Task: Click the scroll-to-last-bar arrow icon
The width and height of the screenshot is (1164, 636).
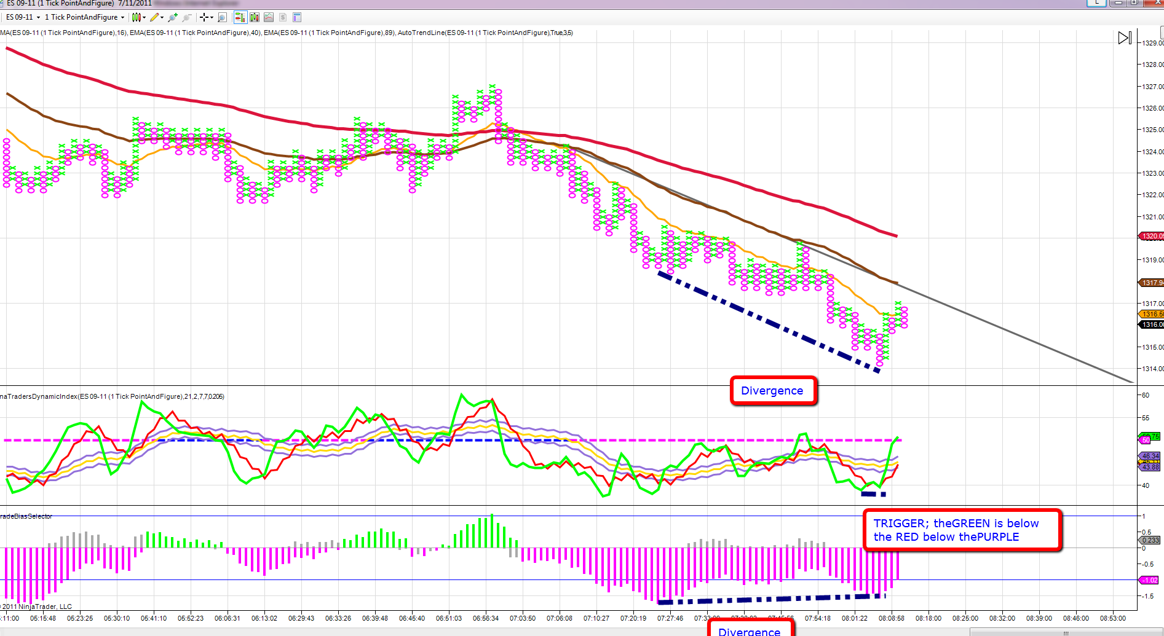Action: click(1124, 38)
